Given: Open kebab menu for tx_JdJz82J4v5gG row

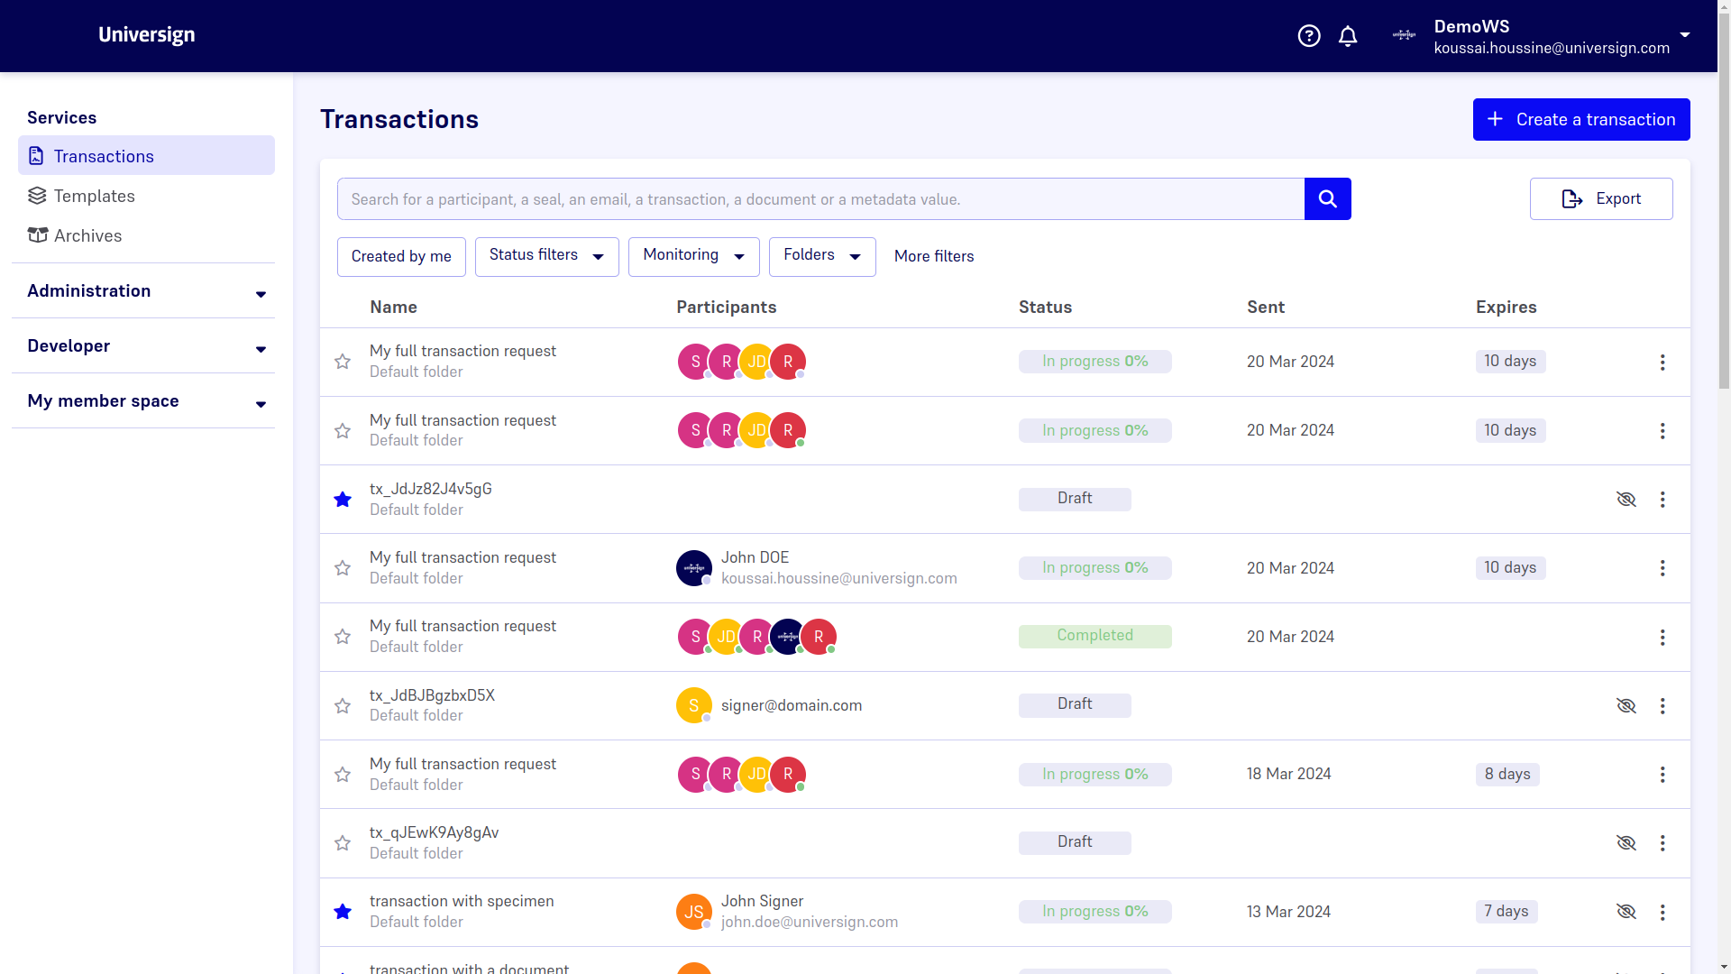Looking at the screenshot, I should [1662, 500].
